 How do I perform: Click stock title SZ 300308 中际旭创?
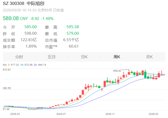[24, 3]
